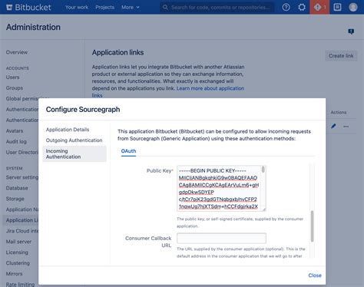Open Groups in the admin sidebar
Screen dimensions: 364x287
15,87
